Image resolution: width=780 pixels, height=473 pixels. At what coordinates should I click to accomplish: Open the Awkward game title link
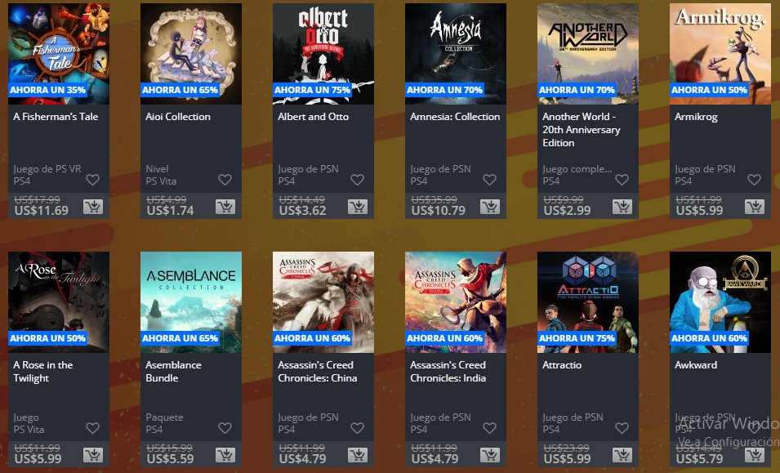[x=696, y=365]
